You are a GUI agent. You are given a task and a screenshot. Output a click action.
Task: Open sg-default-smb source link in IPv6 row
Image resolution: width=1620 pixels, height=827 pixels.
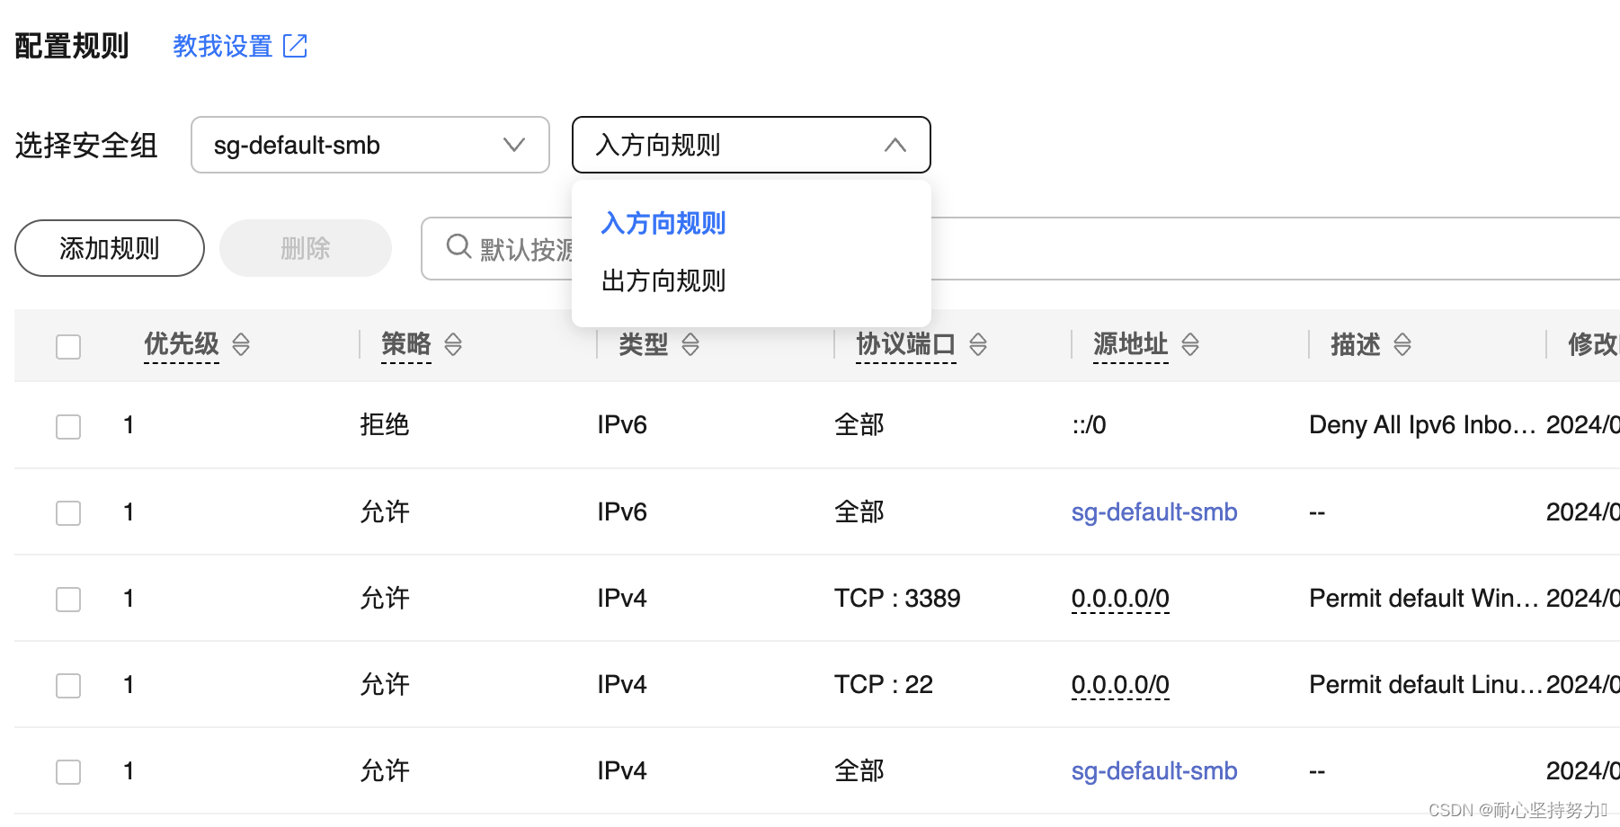tap(1154, 511)
